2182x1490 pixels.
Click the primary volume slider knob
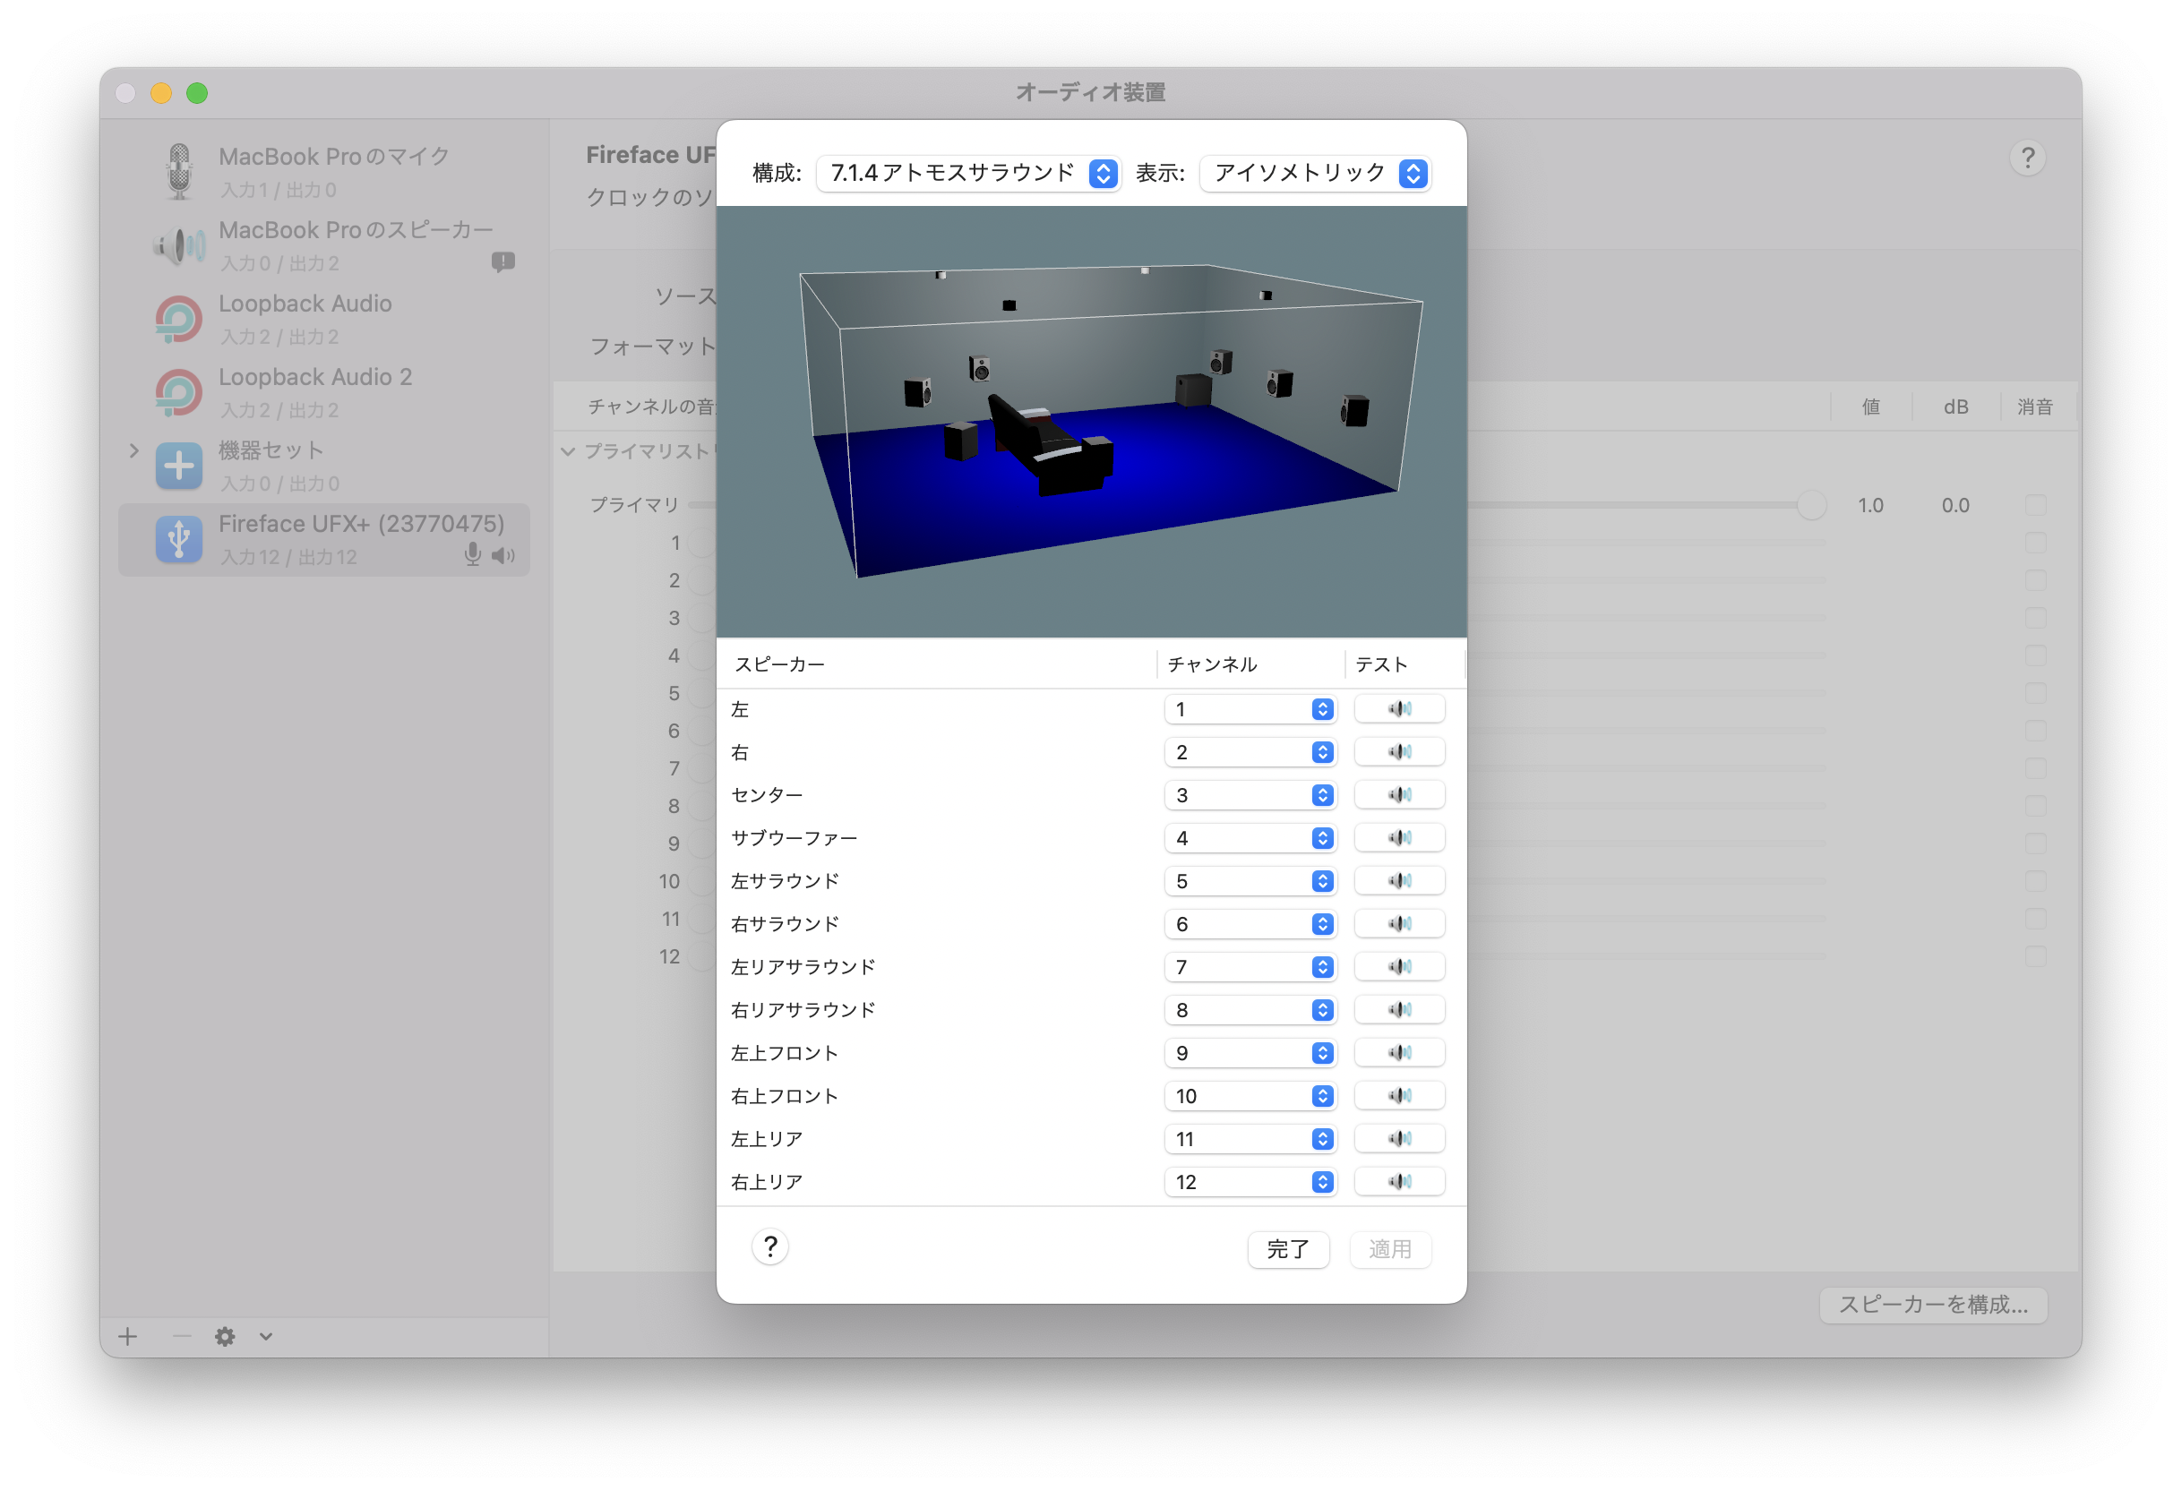(1810, 505)
